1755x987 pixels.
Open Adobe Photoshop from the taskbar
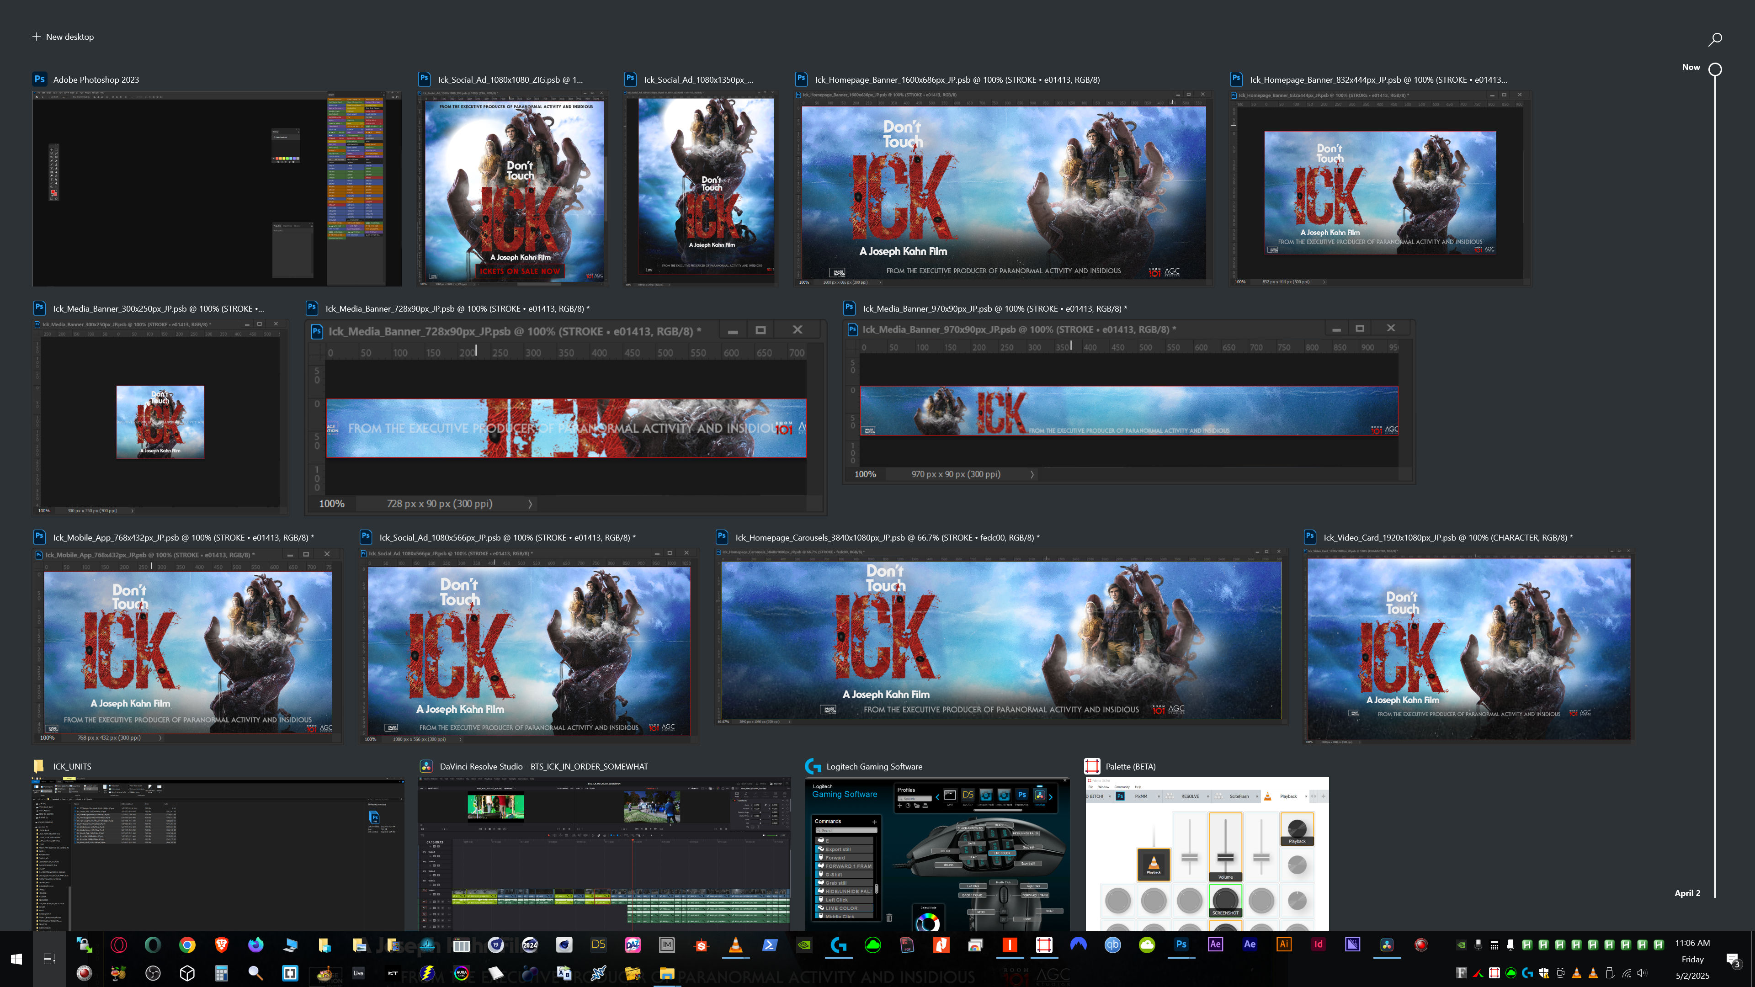tap(1181, 944)
